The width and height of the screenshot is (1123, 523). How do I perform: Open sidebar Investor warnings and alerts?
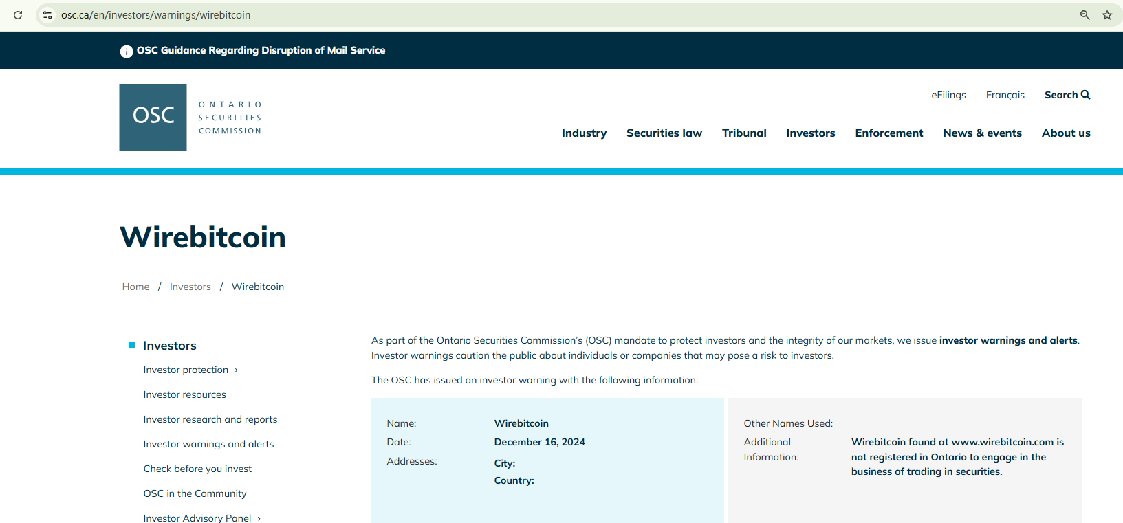click(209, 444)
